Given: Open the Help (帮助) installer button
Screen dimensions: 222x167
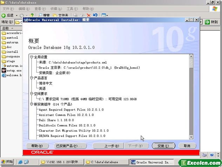Looking at the screenshot, I should coord(37,146).
